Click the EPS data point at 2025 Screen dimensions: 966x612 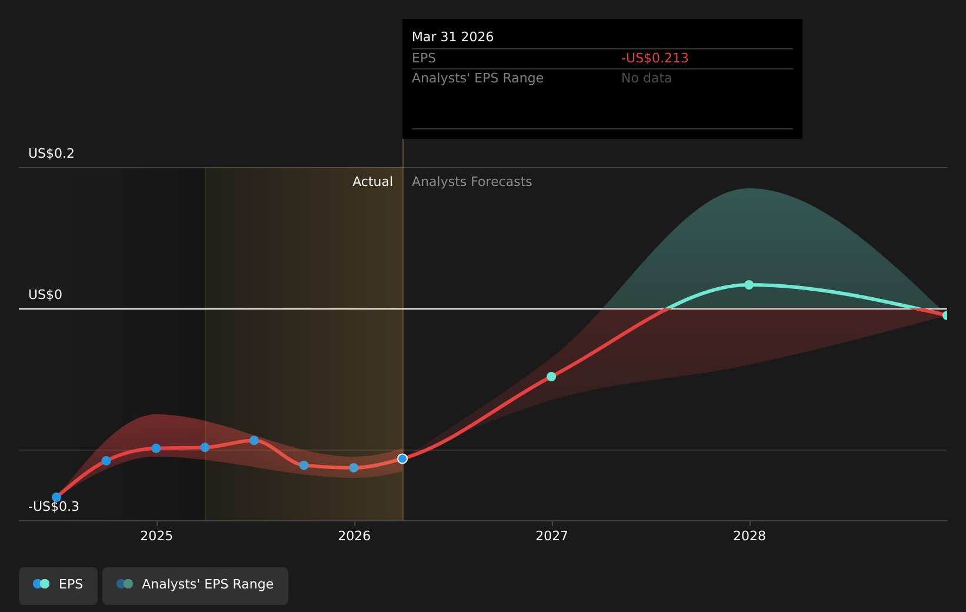pyautogui.click(x=156, y=448)
